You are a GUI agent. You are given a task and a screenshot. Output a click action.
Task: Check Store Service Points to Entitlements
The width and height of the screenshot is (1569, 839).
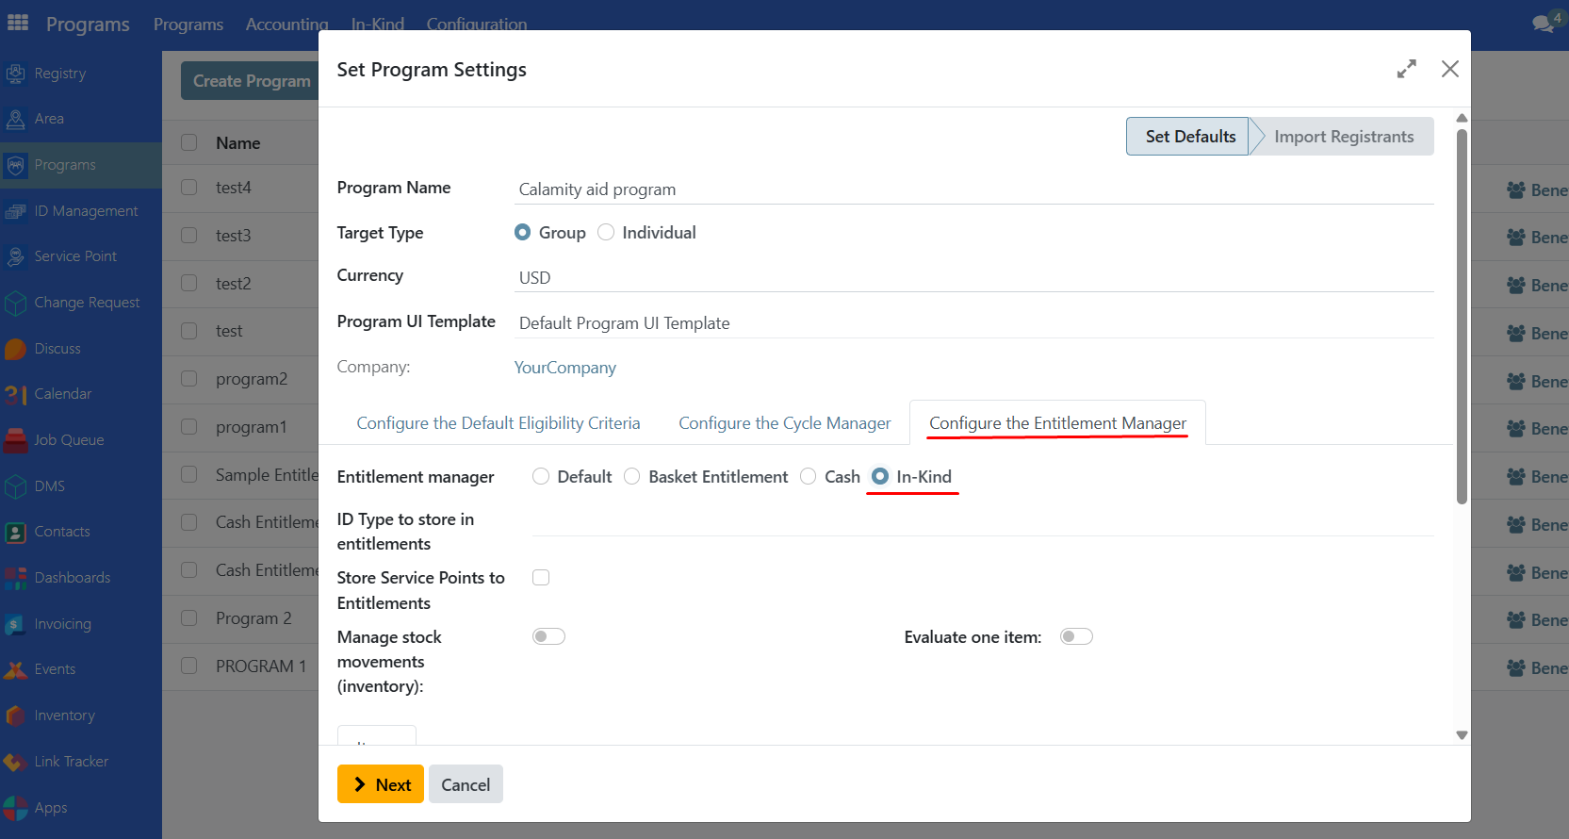pos(541,578)
